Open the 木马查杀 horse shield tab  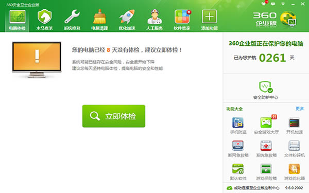point(44,20)
